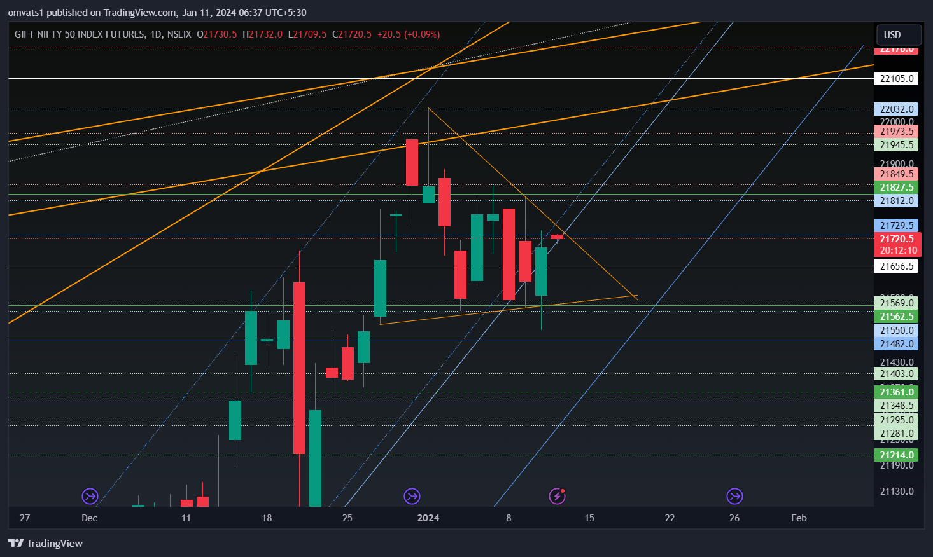Click the 18 date on time axis
The image size is (933, 557).
pos(267,518)
